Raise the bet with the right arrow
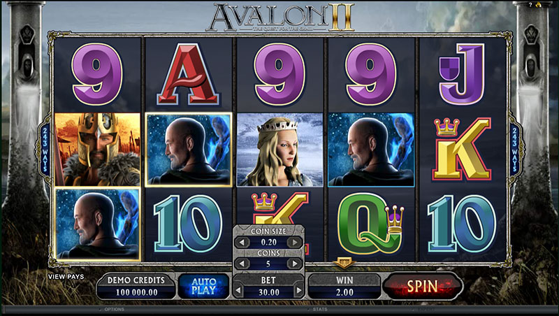 pyautogui.click(x=299, y=292)
